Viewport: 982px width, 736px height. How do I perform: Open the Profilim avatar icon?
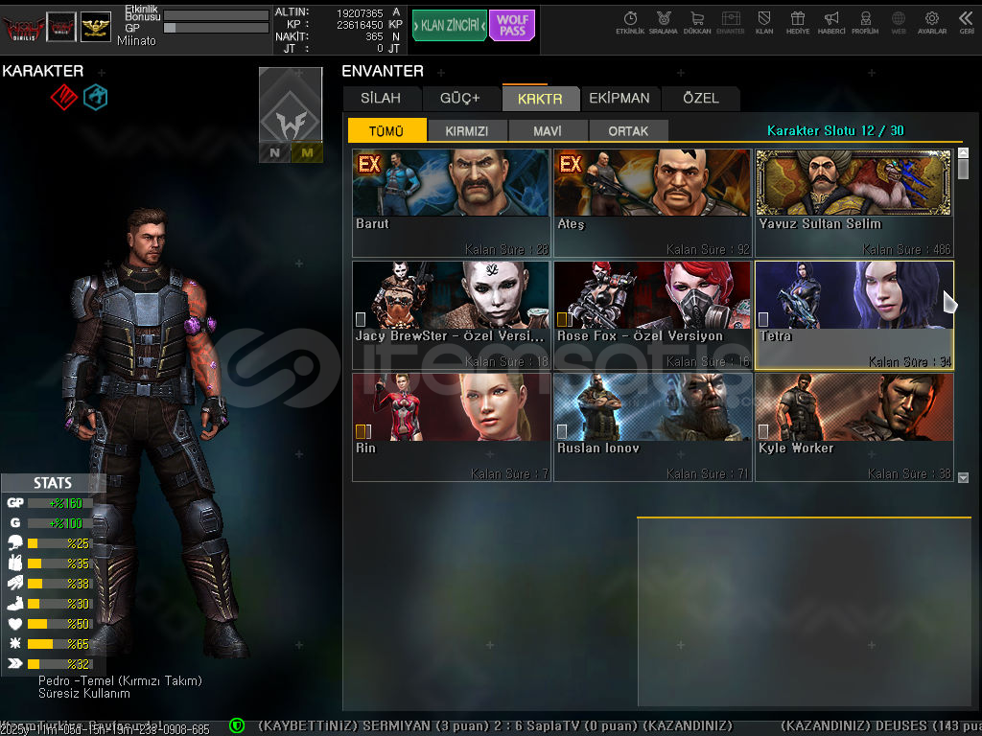tap(865, 22)
